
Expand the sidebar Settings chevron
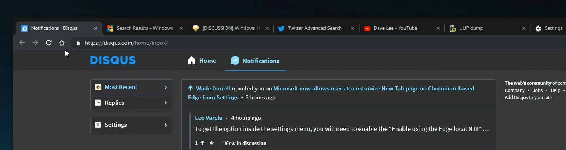pos(166,125)
